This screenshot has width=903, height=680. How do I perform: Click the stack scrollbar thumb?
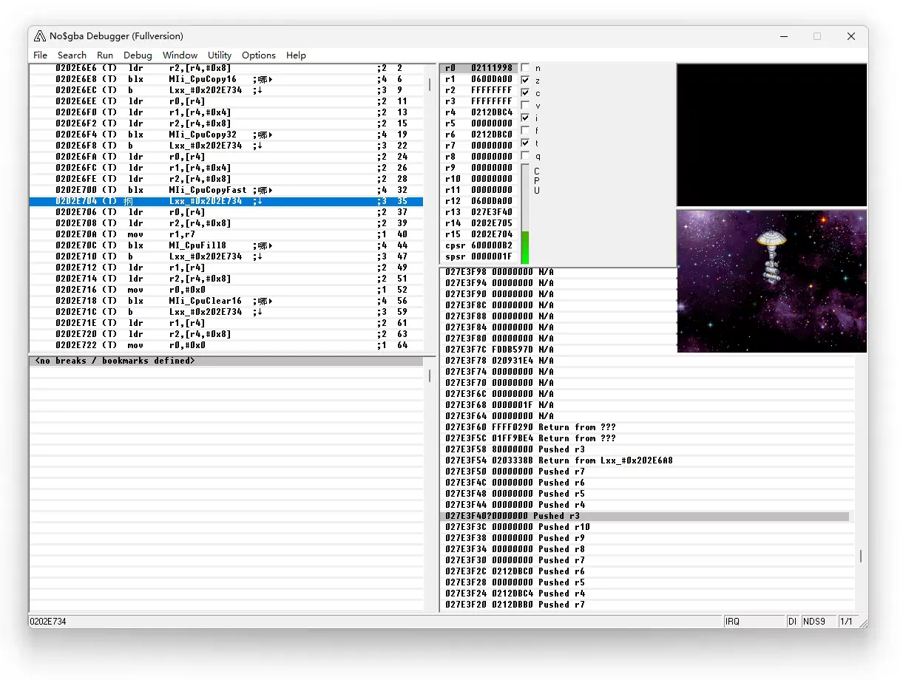[860, 556]
